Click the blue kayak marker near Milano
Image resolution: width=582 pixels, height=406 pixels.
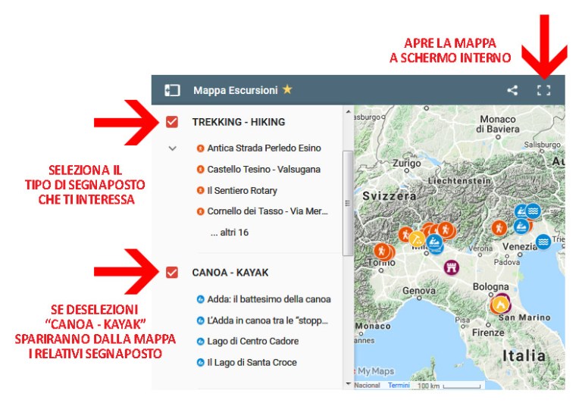(434, 242)
